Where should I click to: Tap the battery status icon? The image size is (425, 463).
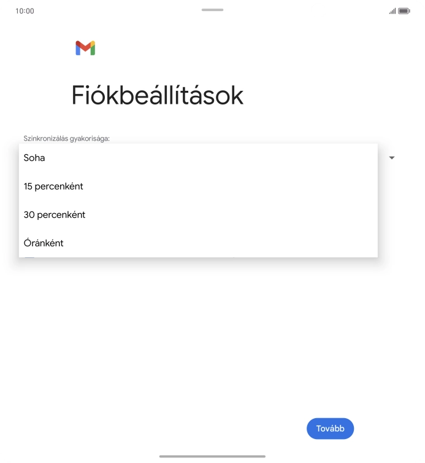404,11
